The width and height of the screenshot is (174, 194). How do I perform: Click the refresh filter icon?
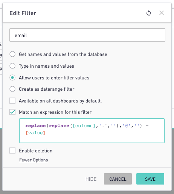pyautogui.click(x=149, y=13)
